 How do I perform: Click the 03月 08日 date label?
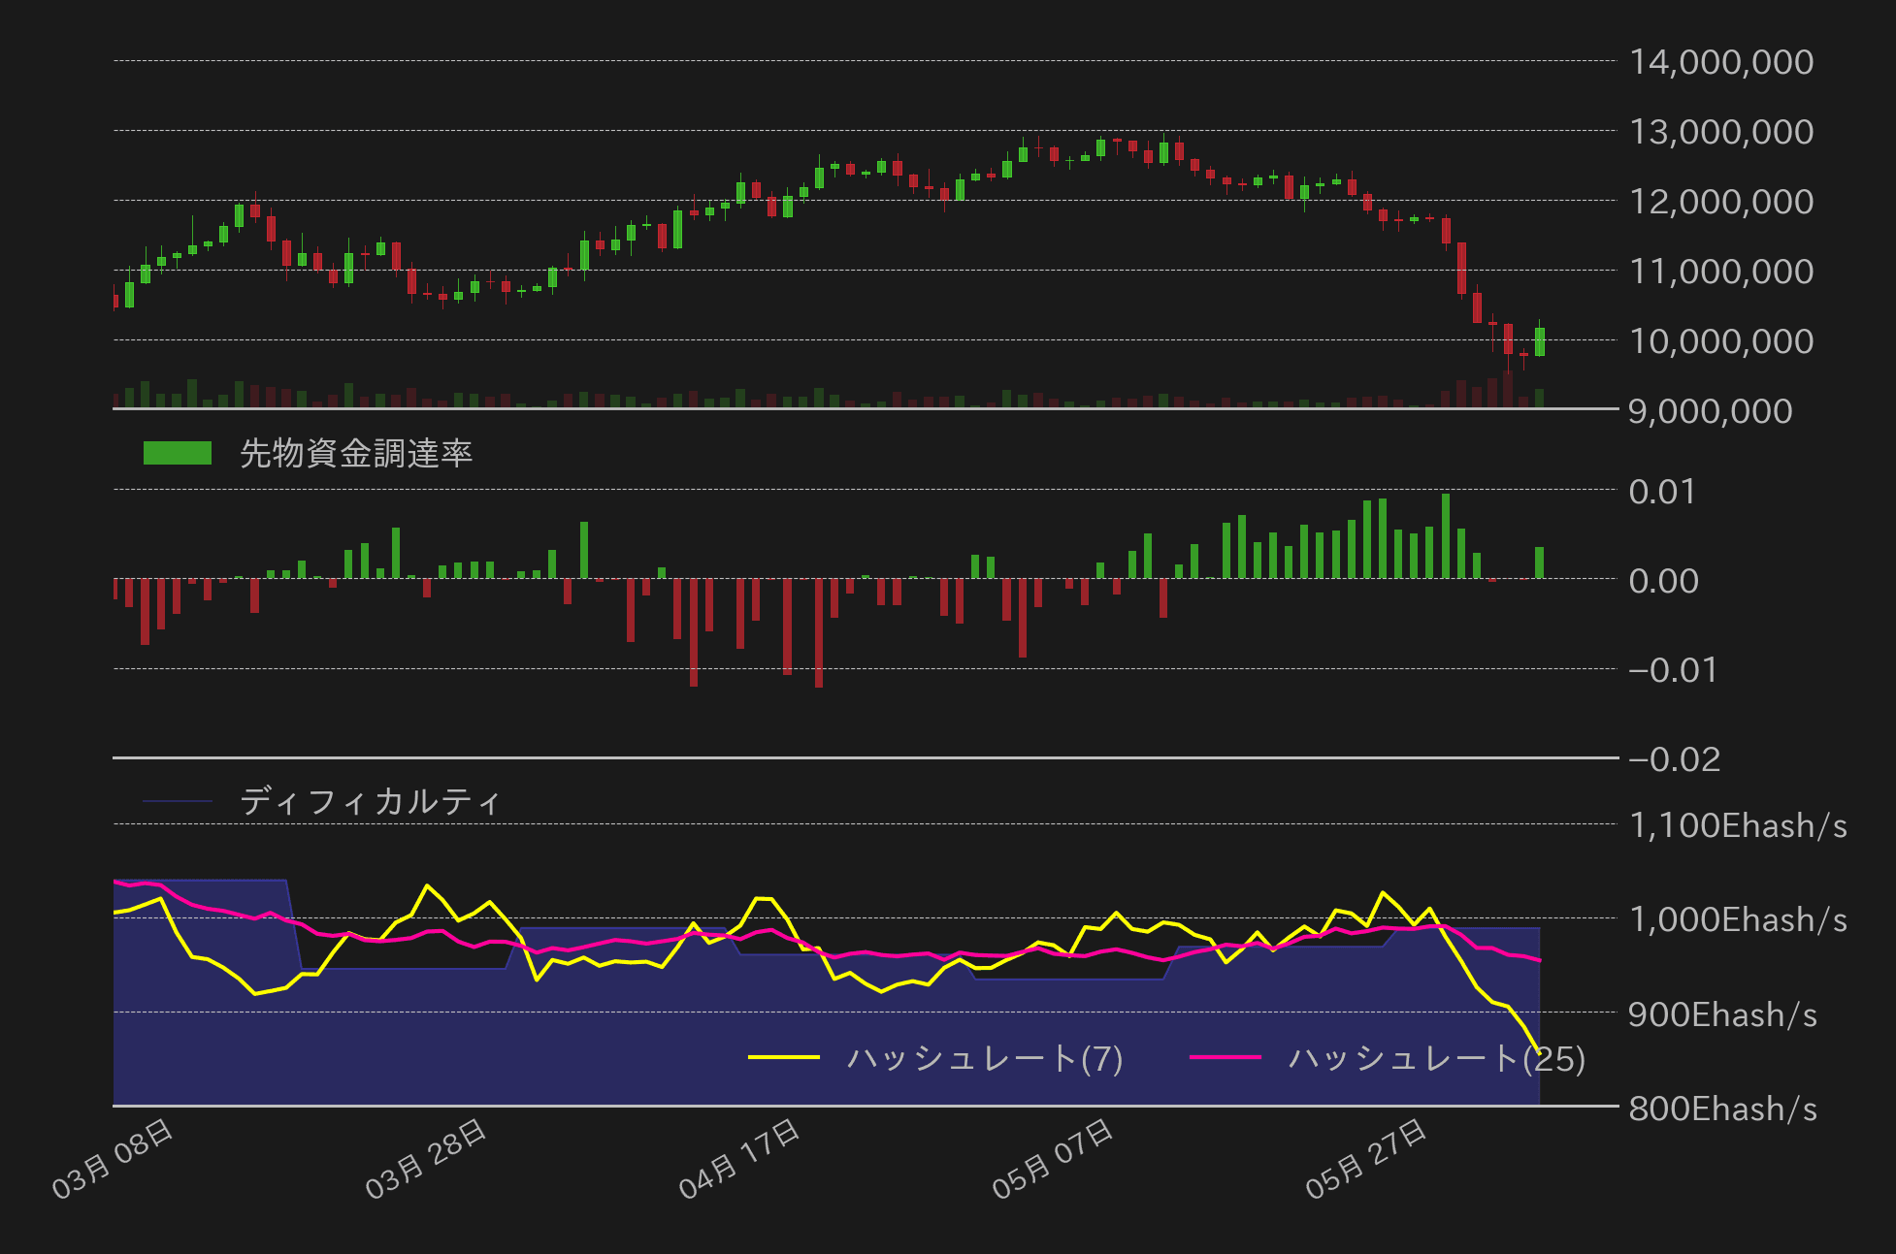113,1159
